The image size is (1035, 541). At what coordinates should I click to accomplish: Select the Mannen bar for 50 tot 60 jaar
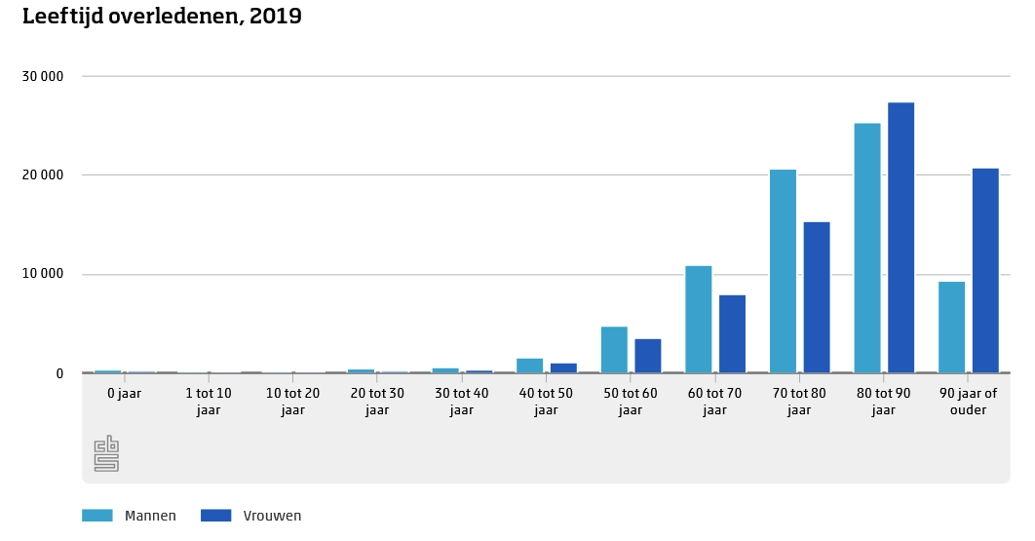[x=614, y=349]
